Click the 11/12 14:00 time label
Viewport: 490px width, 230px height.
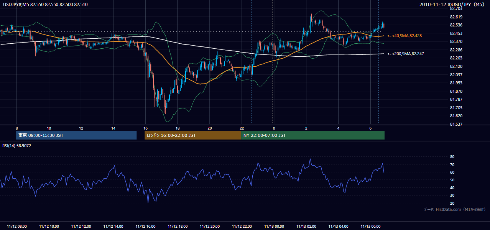point(113,227)
